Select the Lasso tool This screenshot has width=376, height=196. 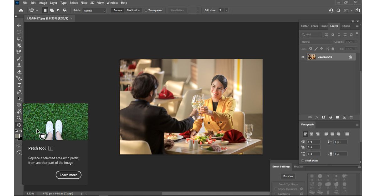pos(19,39)
